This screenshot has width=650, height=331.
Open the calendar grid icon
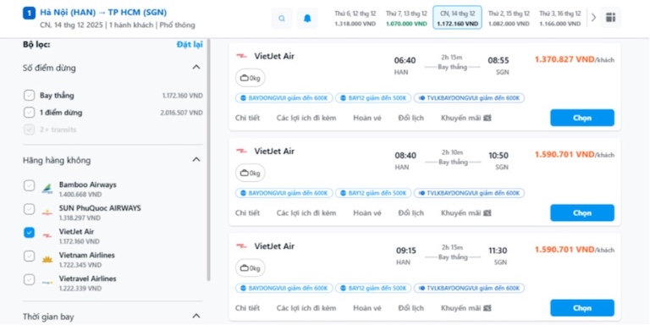pyautogui.click(x=610, y=18)
